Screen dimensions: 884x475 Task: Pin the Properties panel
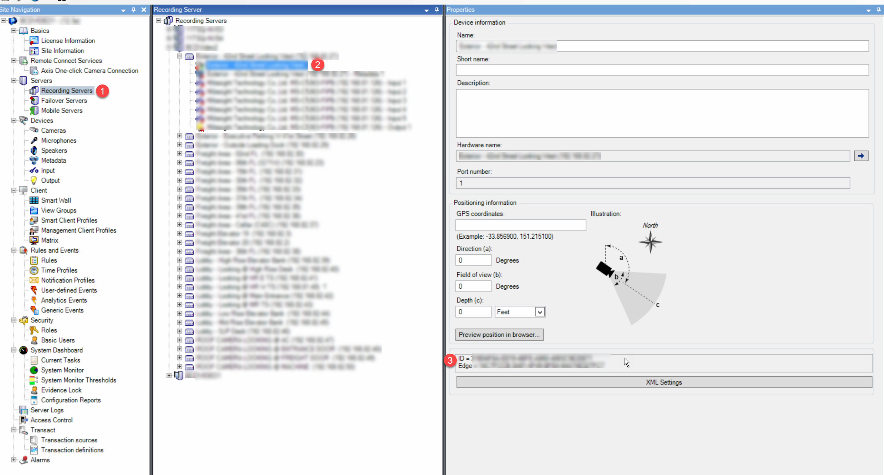click(x=879, y=10)
